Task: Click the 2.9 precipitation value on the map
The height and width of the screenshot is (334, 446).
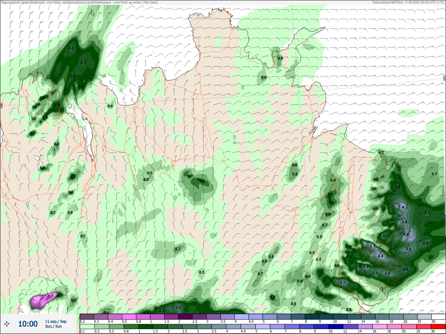Action: [358, 266]
